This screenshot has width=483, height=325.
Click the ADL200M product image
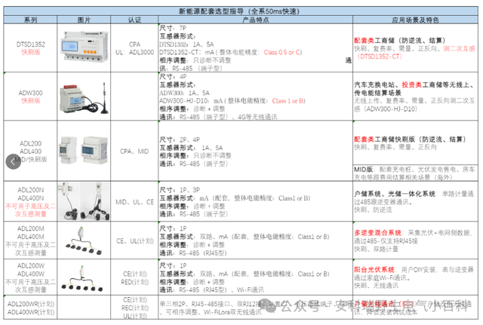coord(83,241)
